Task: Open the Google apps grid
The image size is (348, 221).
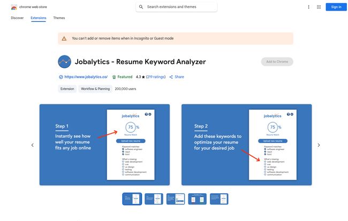Action: pyautogui.click(x=319, y=7)
